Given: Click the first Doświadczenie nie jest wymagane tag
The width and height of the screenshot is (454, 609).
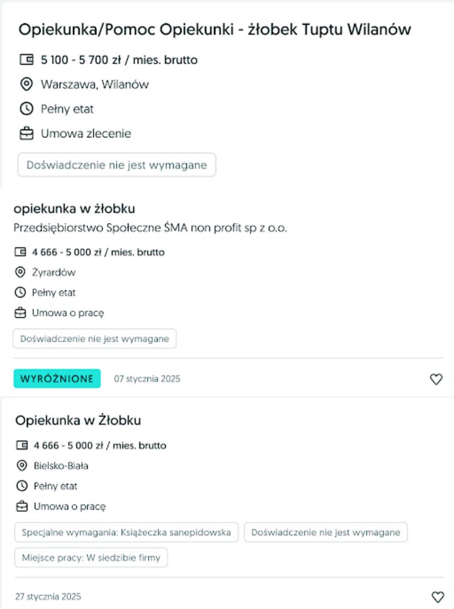Looking at the screenshot, I should coord(117,165).
